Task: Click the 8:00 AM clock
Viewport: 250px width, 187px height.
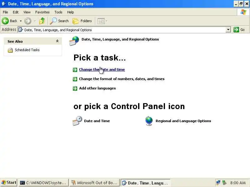Action: pos(238,183)
